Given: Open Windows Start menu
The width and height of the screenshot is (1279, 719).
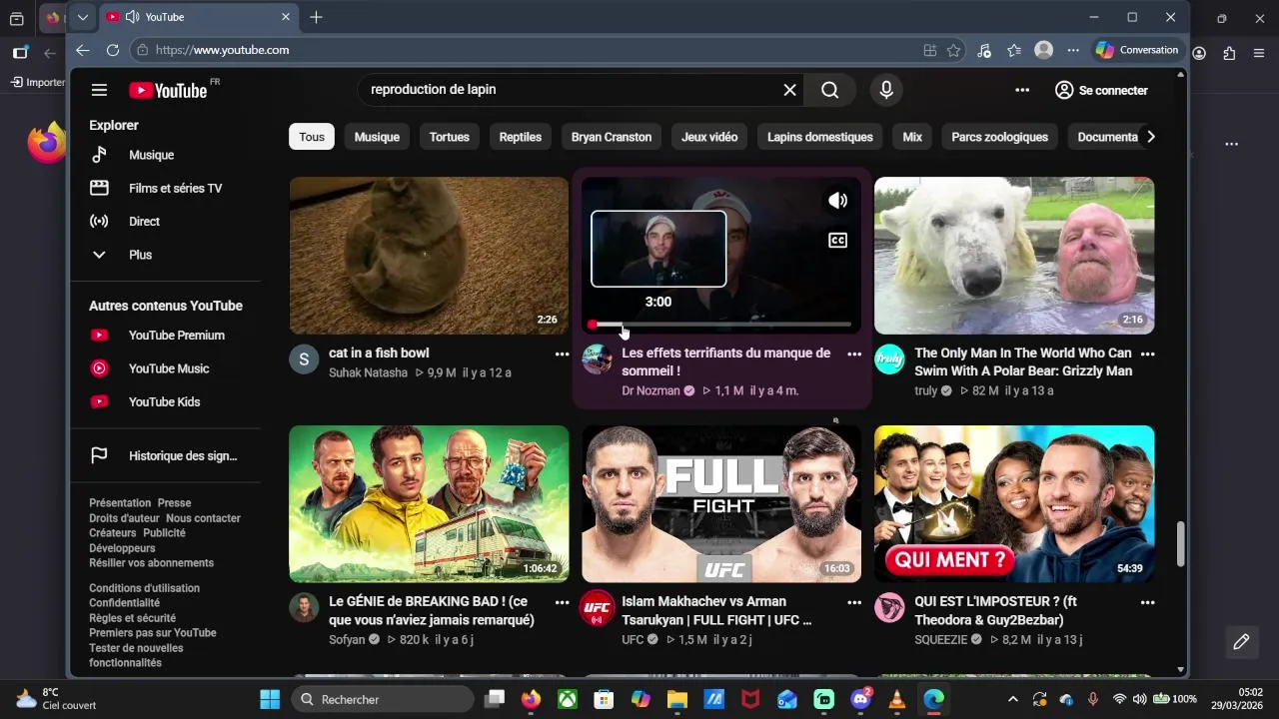Looking at the screenshot, I should [x=270, y=699].
